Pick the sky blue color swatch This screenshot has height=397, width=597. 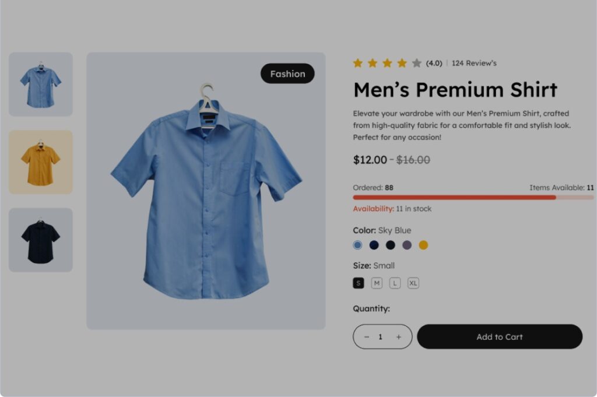pyautogui.click(x=357, y=245)
